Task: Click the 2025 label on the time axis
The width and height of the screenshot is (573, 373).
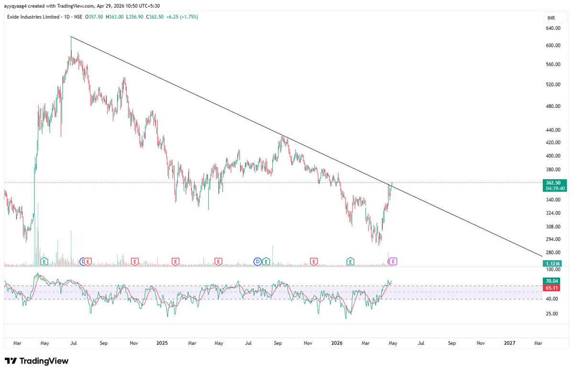Action: [x=162, y=343]
